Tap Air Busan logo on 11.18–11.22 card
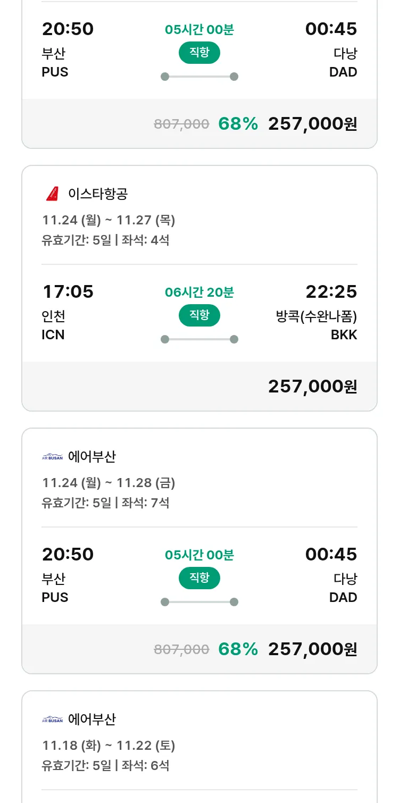The width and height of the screenshot is (399, 803). pyautogui.click(x=52, y=720)
